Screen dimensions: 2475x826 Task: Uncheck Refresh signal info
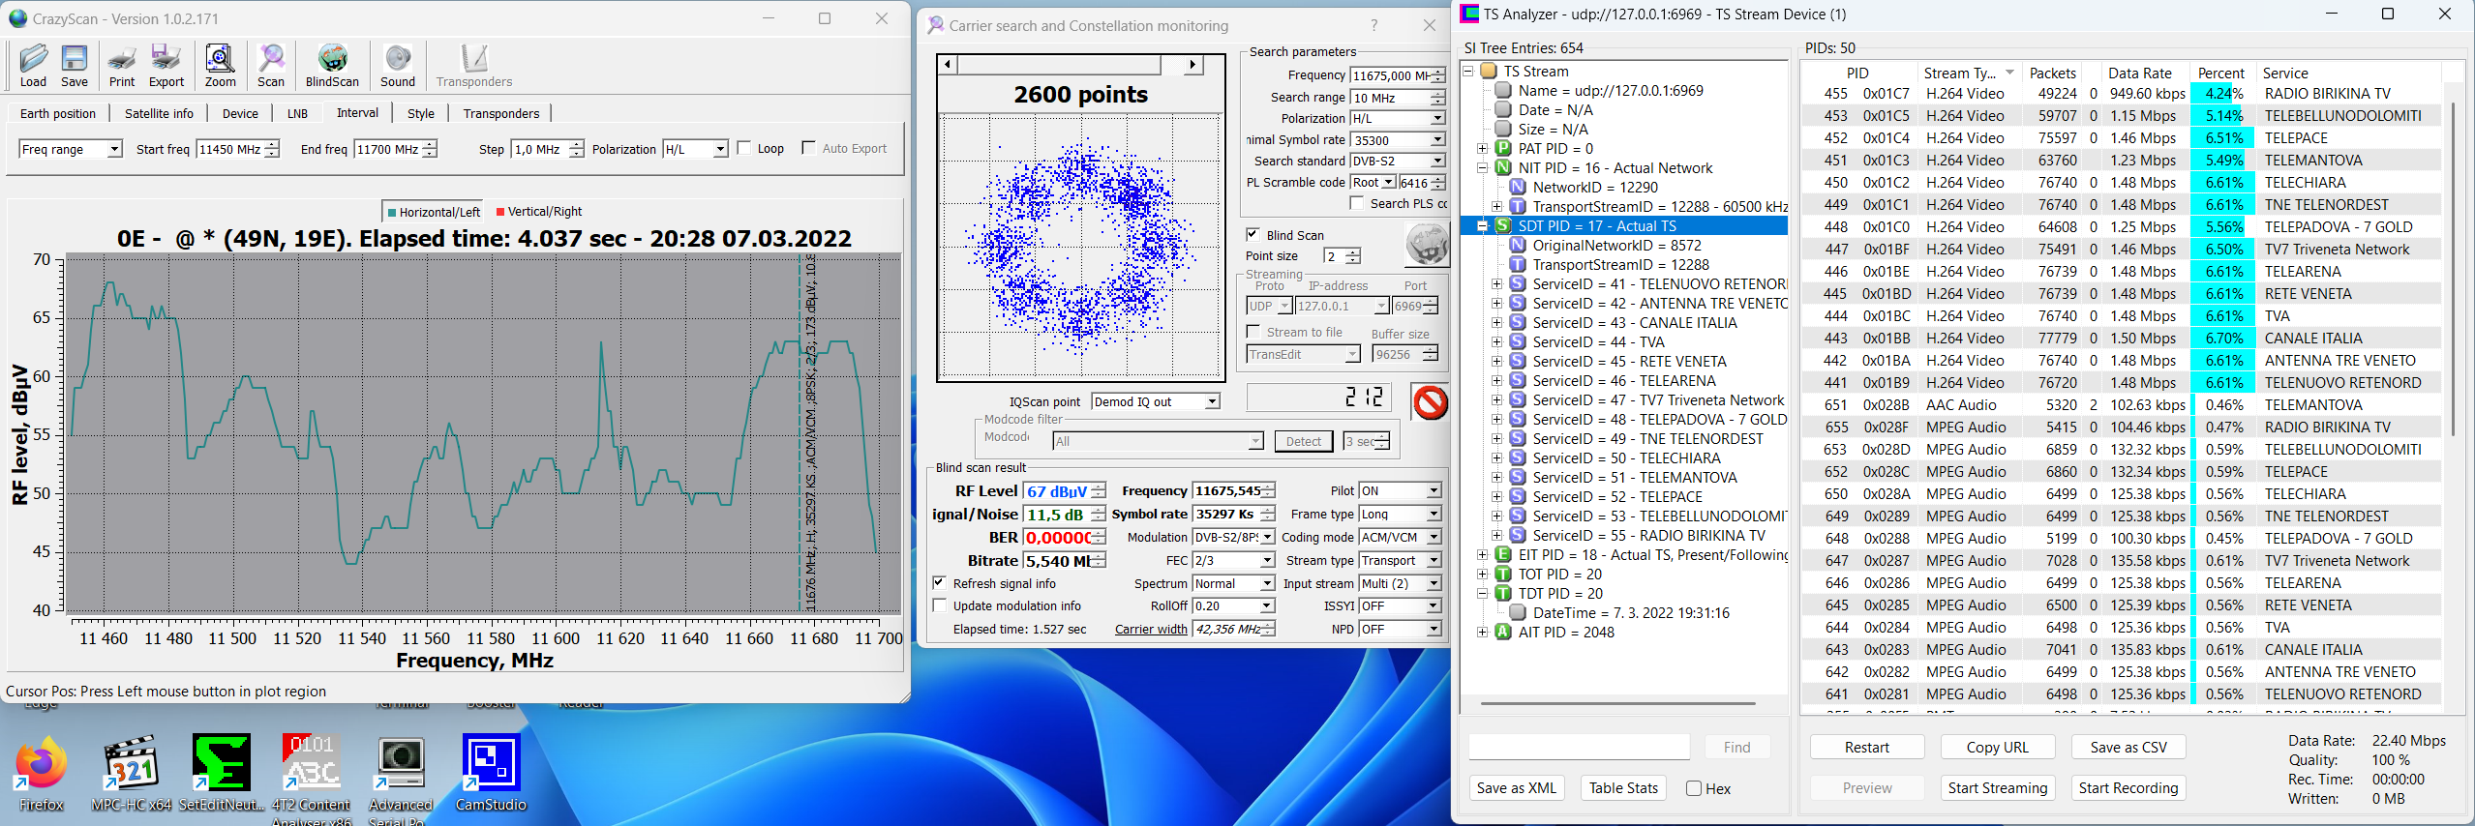click(x=939, y=583)
